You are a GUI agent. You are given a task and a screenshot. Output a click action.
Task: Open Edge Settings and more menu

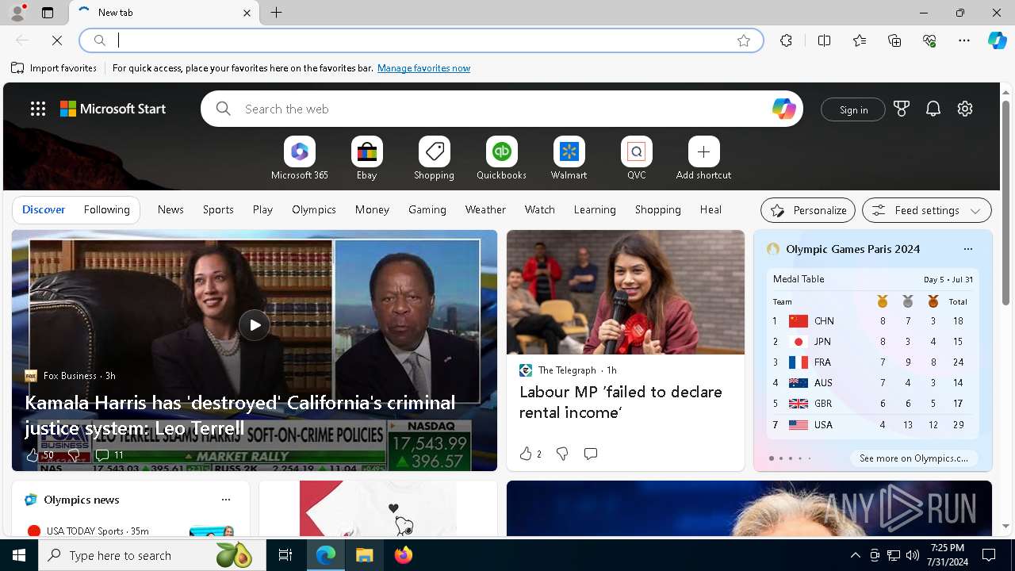click(x=964, y=40)
